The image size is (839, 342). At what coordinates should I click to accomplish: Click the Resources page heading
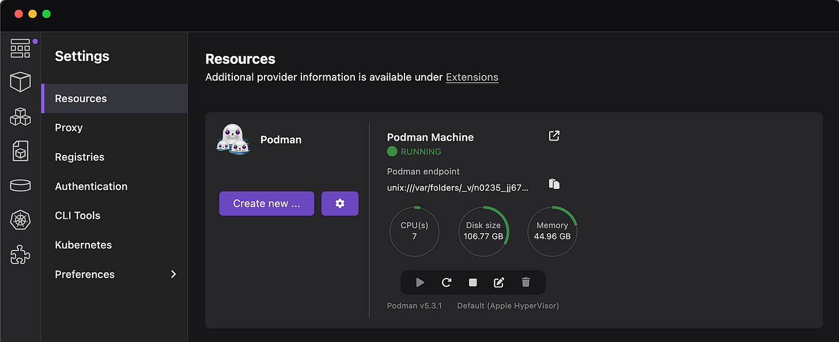(x=240, y=59)
